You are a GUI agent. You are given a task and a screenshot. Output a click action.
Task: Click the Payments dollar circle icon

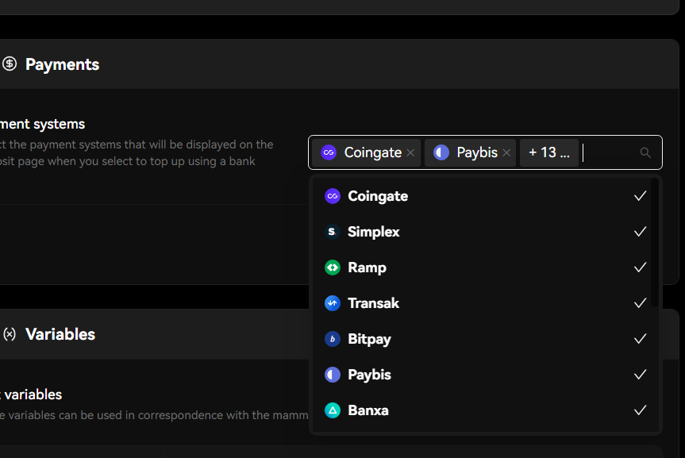point(10,64)
